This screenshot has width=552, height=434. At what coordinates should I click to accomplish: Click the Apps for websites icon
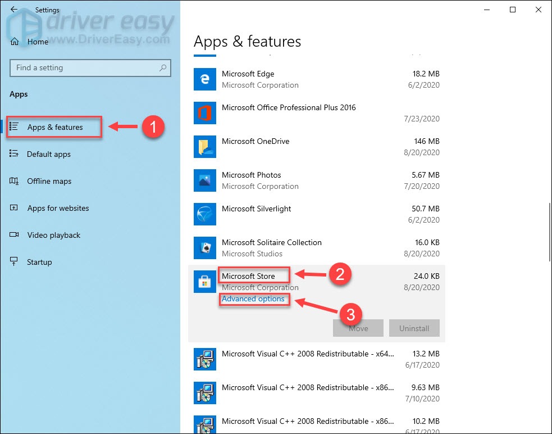pos(13,207)
